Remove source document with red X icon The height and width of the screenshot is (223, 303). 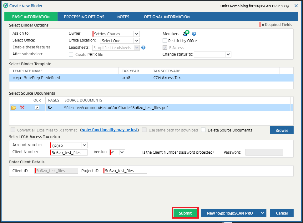[22, 108]
